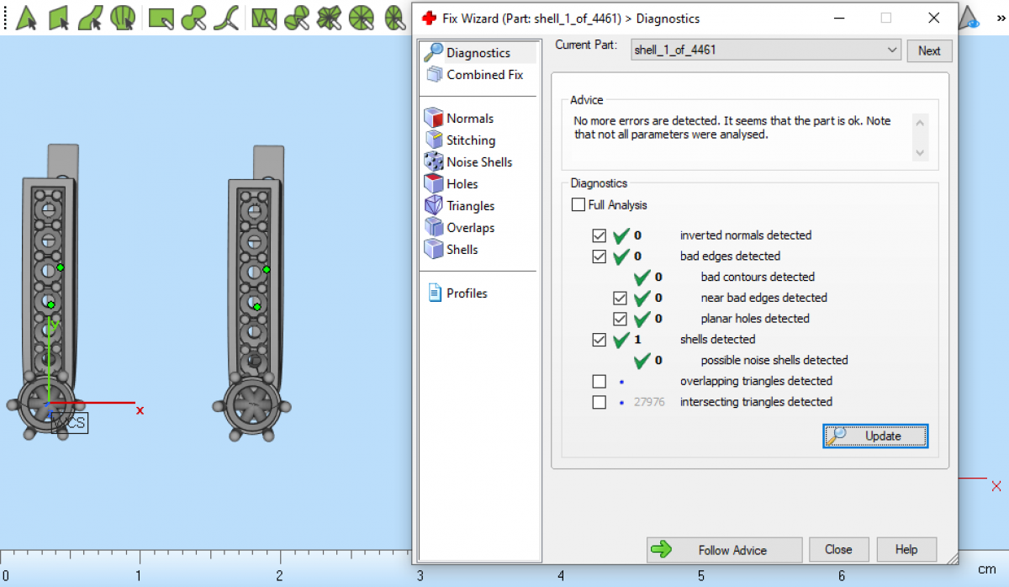Enable overlapping triangles detection checkbox
The height and width of the screenshot is (587, 1009).
pyautogui.click(x=600, y=382)
